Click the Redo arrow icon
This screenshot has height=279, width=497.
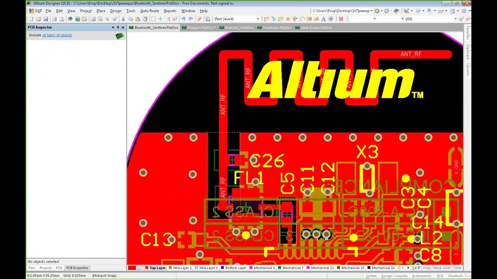click(191, 19)
